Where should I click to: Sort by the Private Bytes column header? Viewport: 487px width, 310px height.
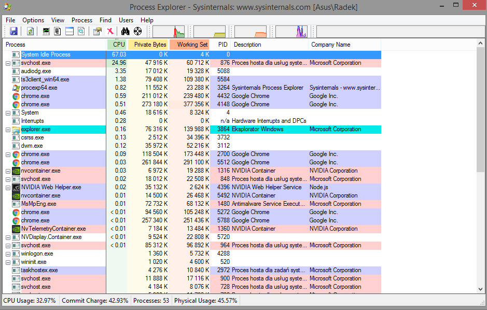148,45
